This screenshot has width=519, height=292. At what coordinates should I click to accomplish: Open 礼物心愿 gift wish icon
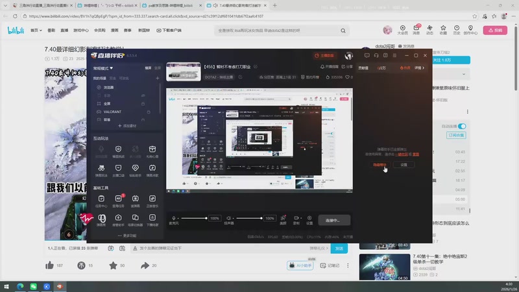click(152, 149)
